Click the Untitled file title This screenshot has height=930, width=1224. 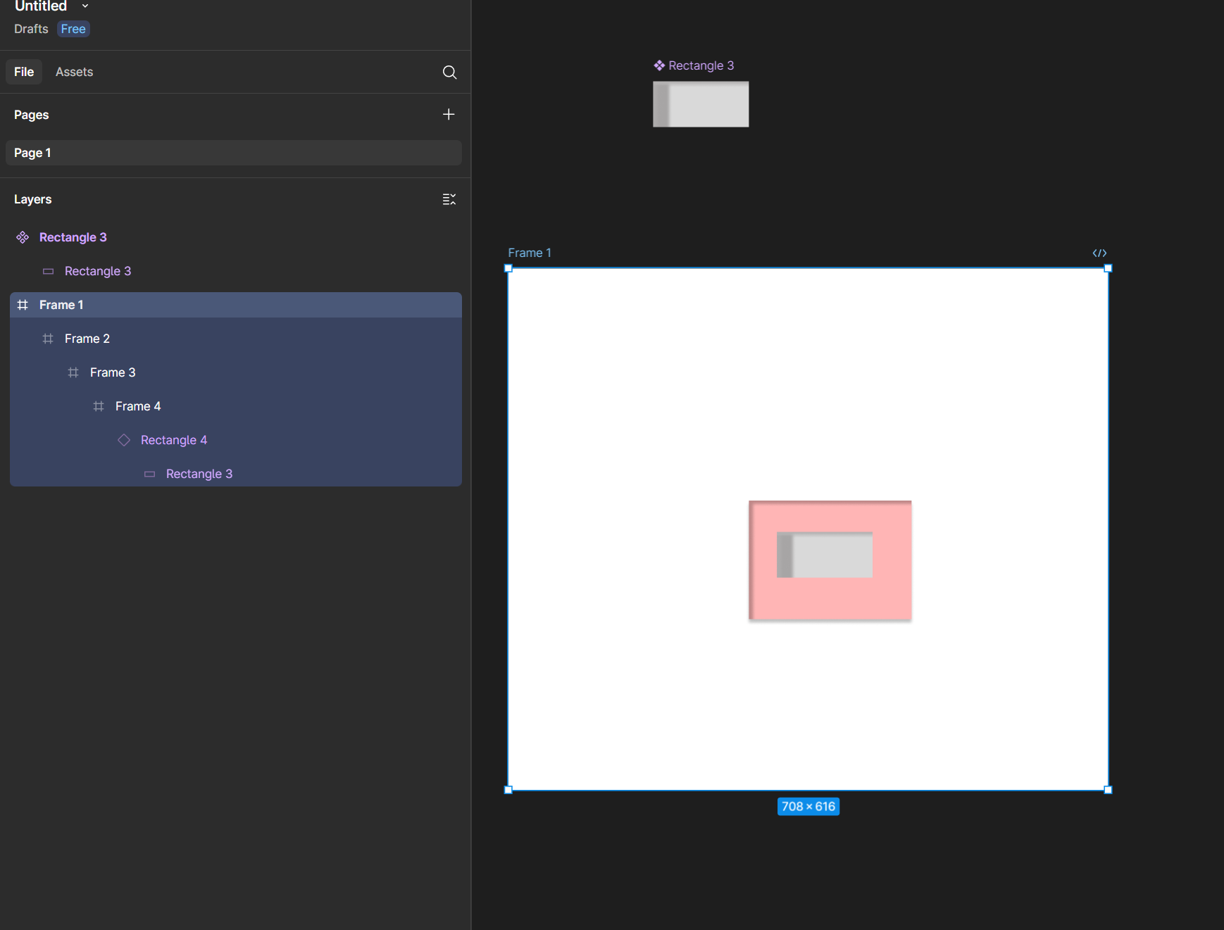tap(41, 6)
